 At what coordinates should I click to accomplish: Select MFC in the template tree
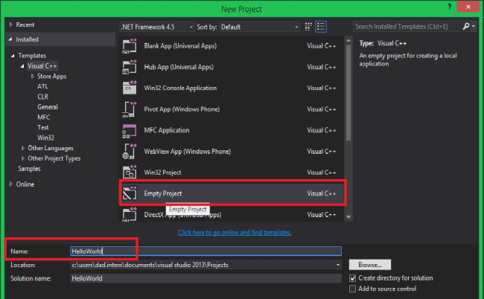(x=43, y=117)
